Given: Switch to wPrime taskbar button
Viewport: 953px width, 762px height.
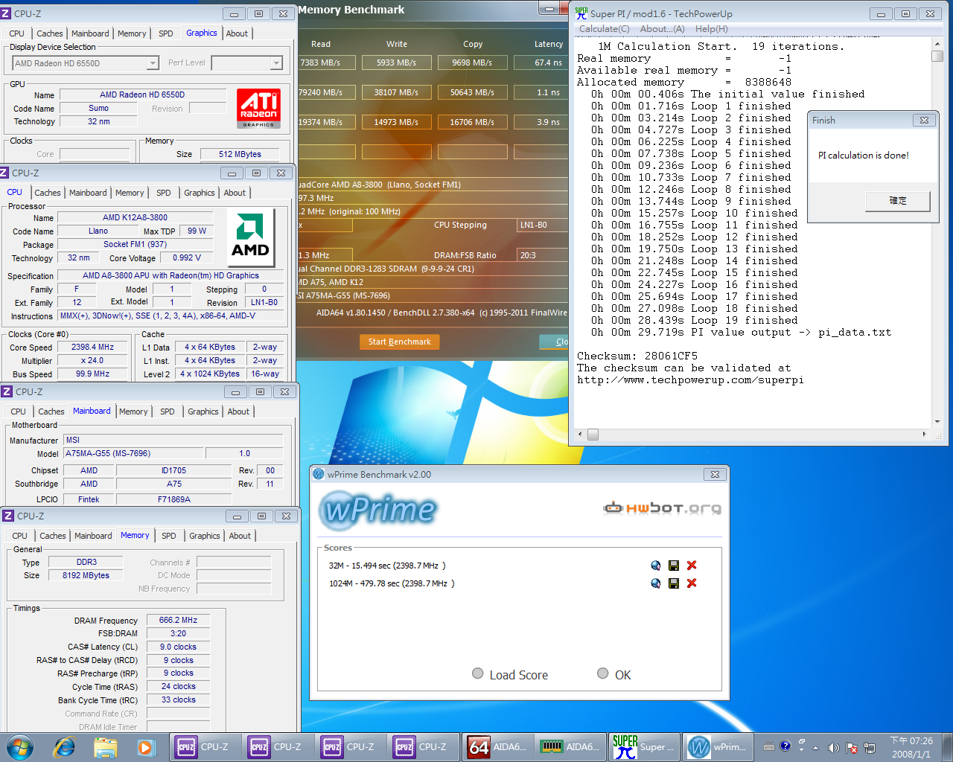Looking at the screenshot, I should [716, 746].
